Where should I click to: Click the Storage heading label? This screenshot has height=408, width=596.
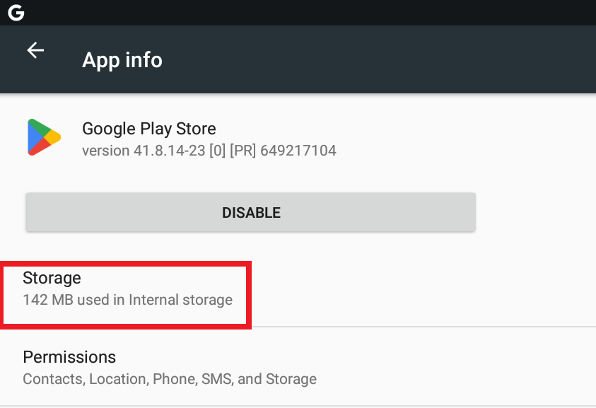coord(52,278)
